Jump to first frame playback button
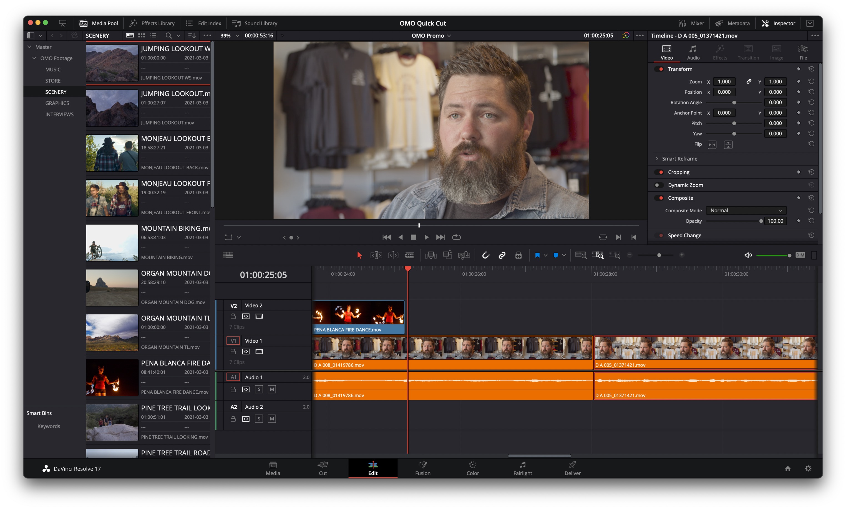Viewport: 846px width, 509px height. pyautogui.click(x=387, y=237)
